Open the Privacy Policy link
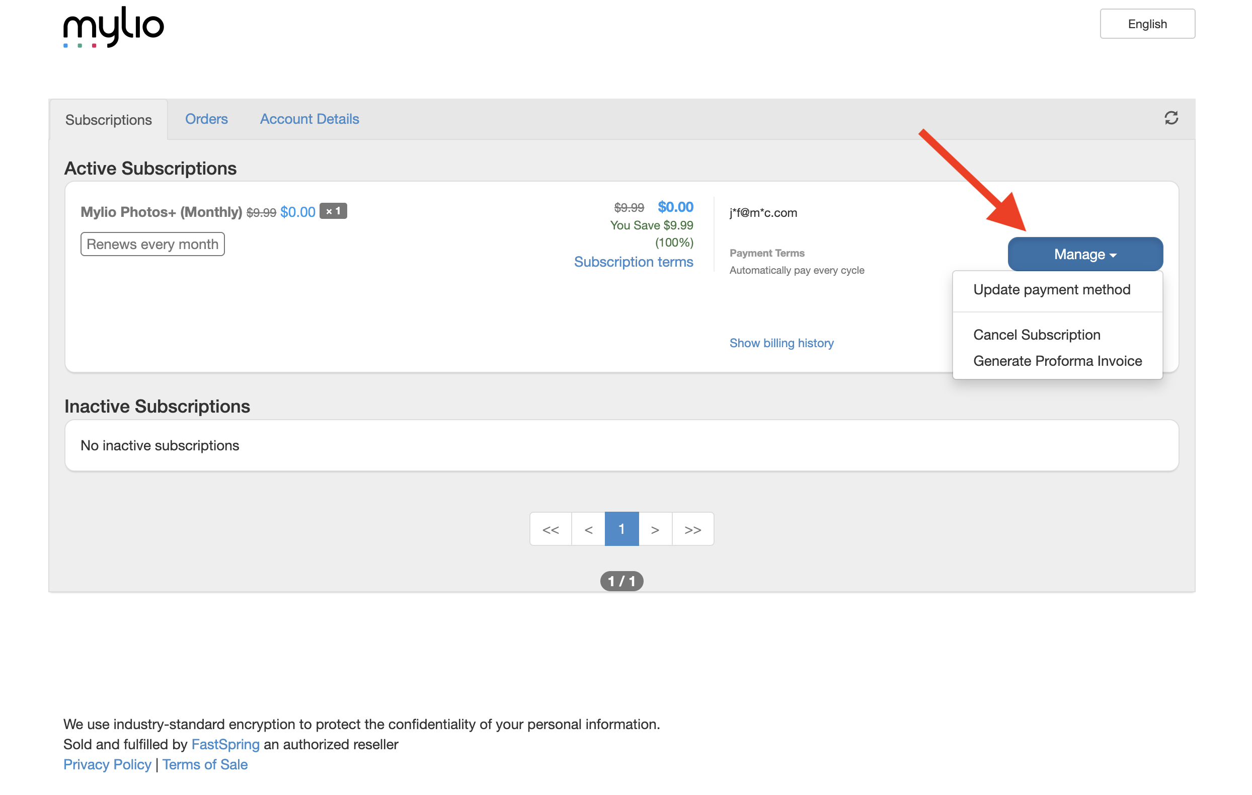This screenshot has height=795, width=1252. click(107, 765)
